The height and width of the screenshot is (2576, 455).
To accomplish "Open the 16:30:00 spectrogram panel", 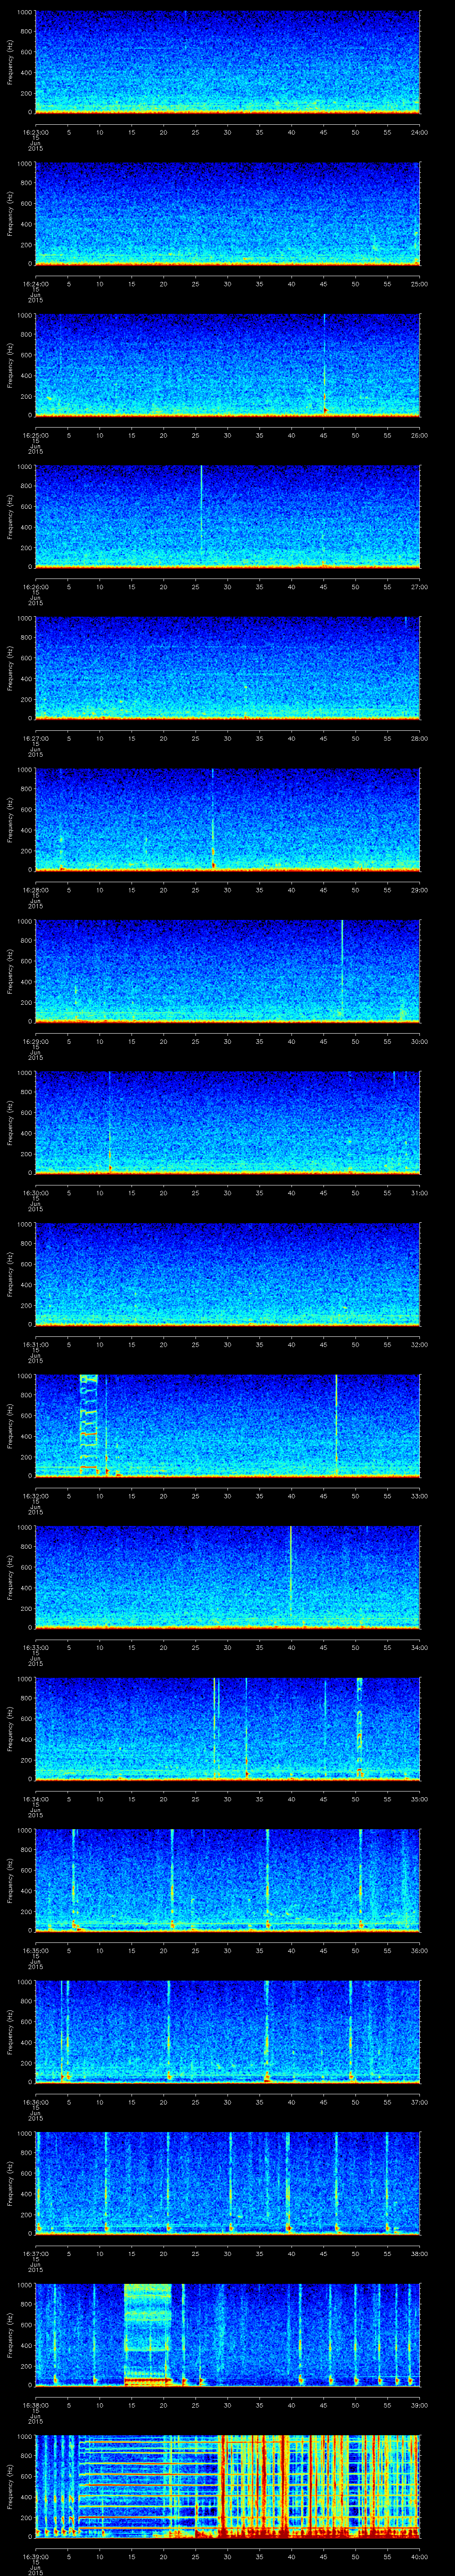I will click(227, 1122).
